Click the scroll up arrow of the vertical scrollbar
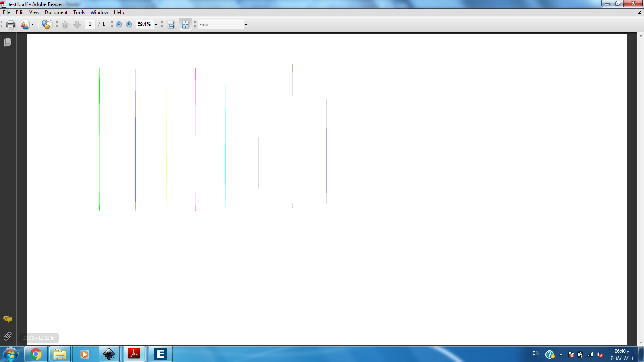The image size is (644, 362). 640,36
